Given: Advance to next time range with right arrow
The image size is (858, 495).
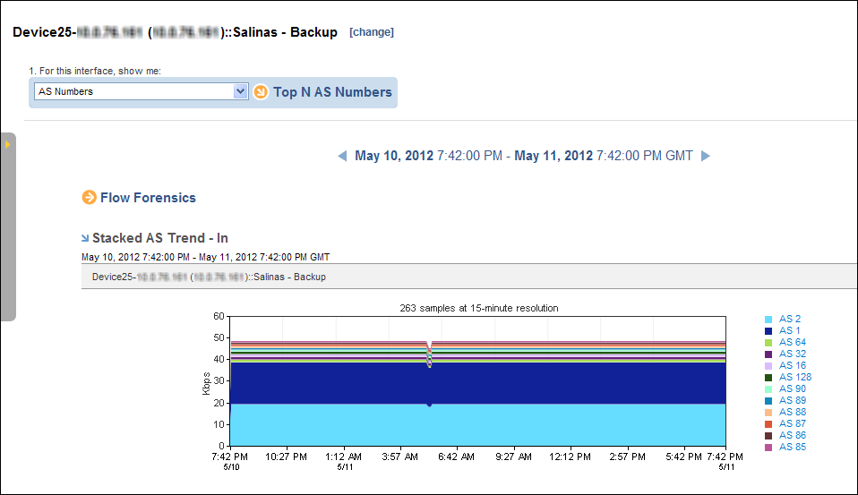Looking at the screenshot, I should 706,156.
